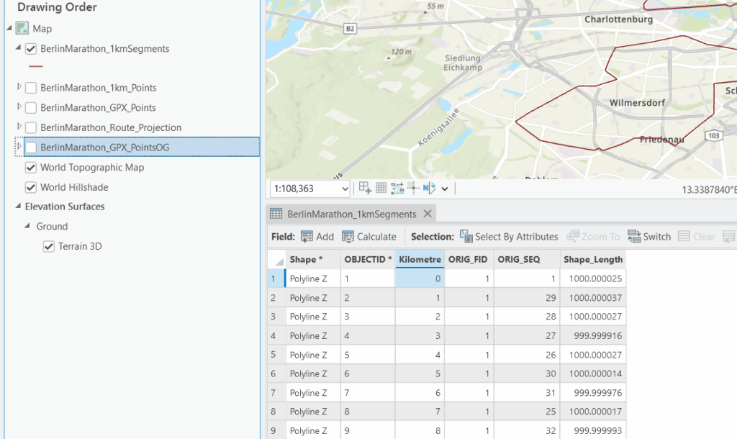Click the north arrow navigation icon

point(430,189)
